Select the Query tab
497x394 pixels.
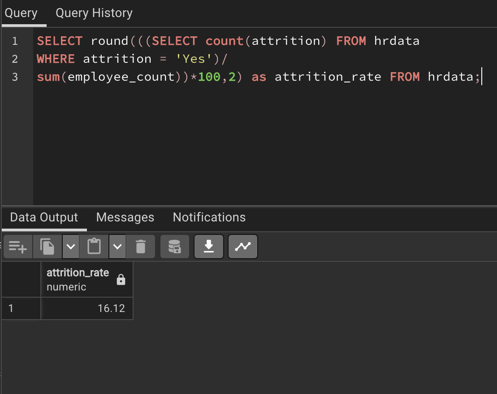click(x=21, y=13)
